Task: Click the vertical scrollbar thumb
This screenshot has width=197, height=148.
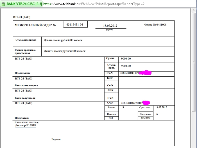Action: [194, 62]
